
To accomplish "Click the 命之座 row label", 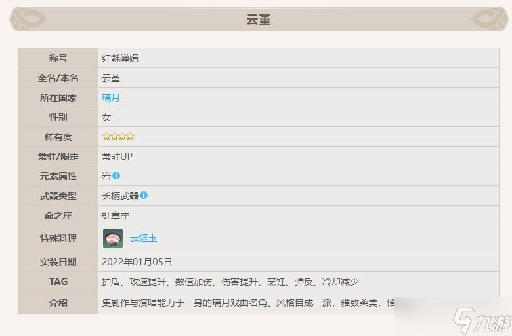I will point(58,215).
